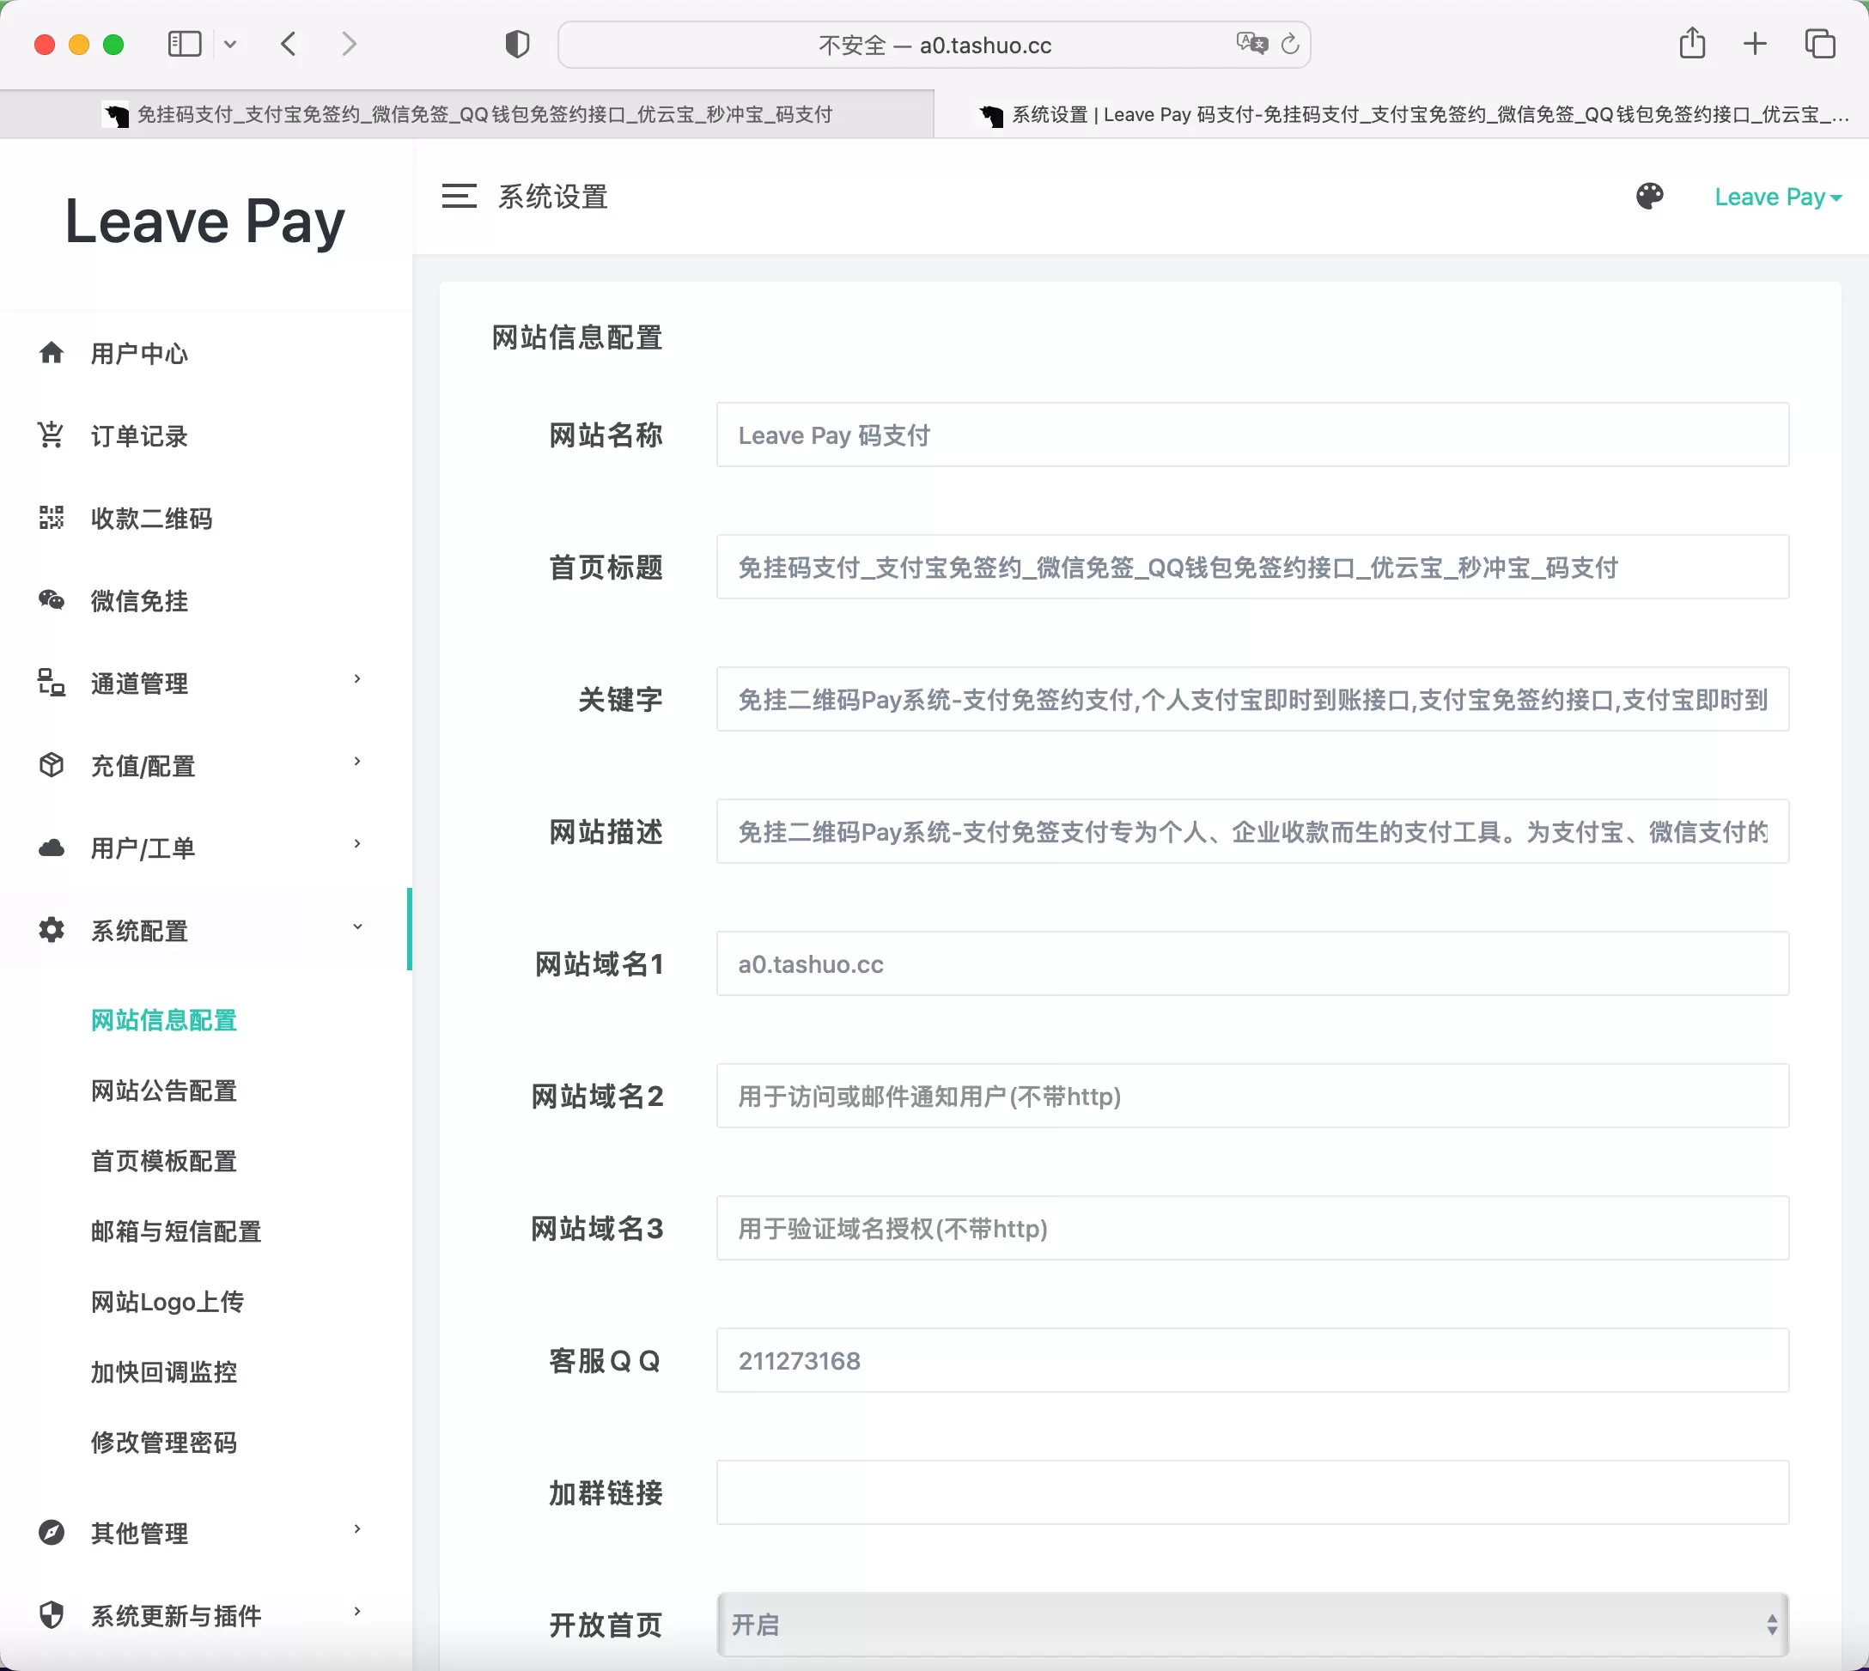Click the 通道管理 channel icon

[x=52, y=684]
